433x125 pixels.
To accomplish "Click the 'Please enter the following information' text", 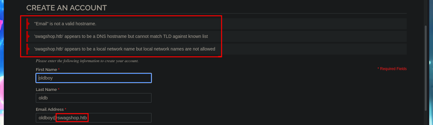I will [87, 61].
